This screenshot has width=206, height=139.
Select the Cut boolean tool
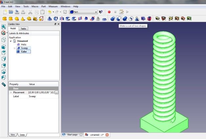pos(119,19)
